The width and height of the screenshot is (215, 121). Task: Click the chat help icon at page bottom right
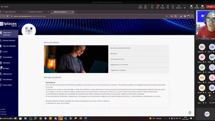[190, 113]
